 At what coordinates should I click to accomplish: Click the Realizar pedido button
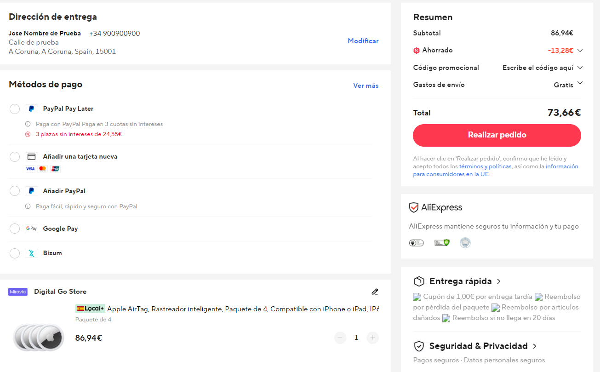point(497,135)
